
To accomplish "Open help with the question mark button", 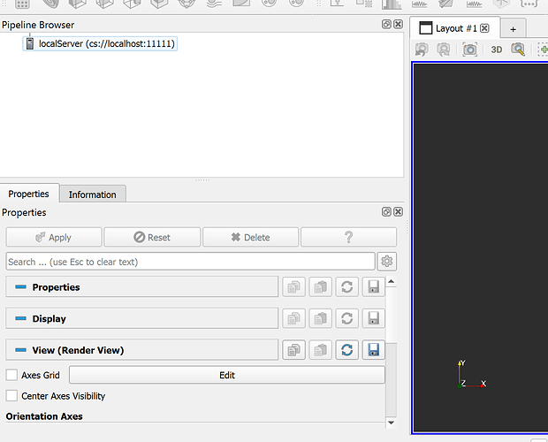I will 348,237.
